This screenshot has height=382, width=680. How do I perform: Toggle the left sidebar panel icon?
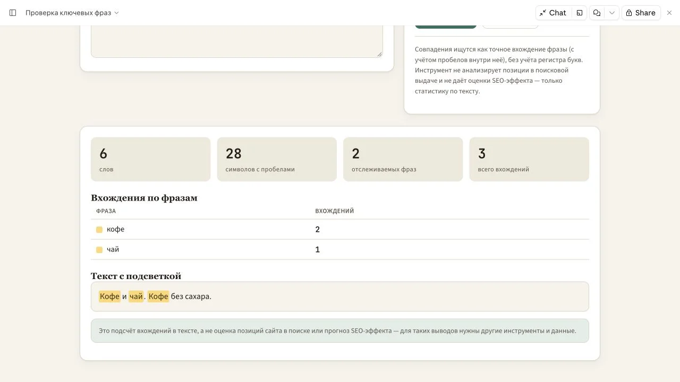click(13, 13)
